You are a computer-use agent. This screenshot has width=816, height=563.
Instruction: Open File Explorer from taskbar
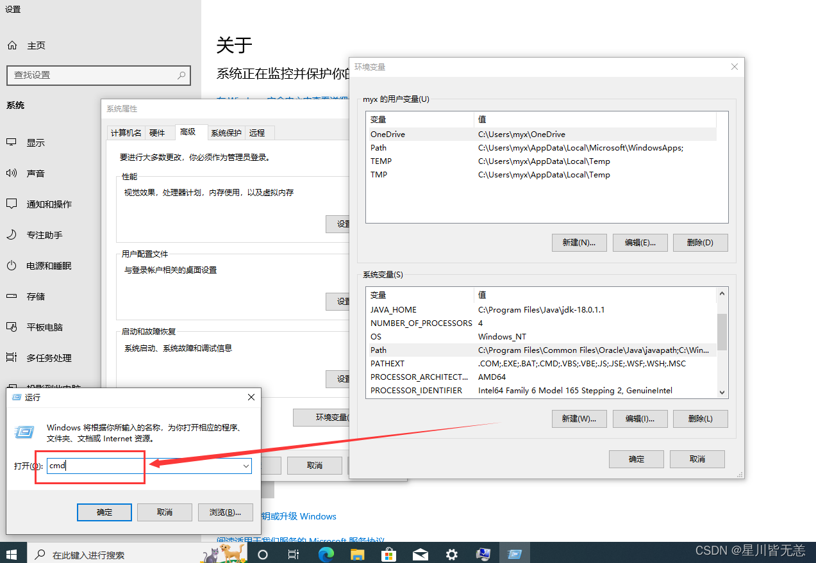357,554
